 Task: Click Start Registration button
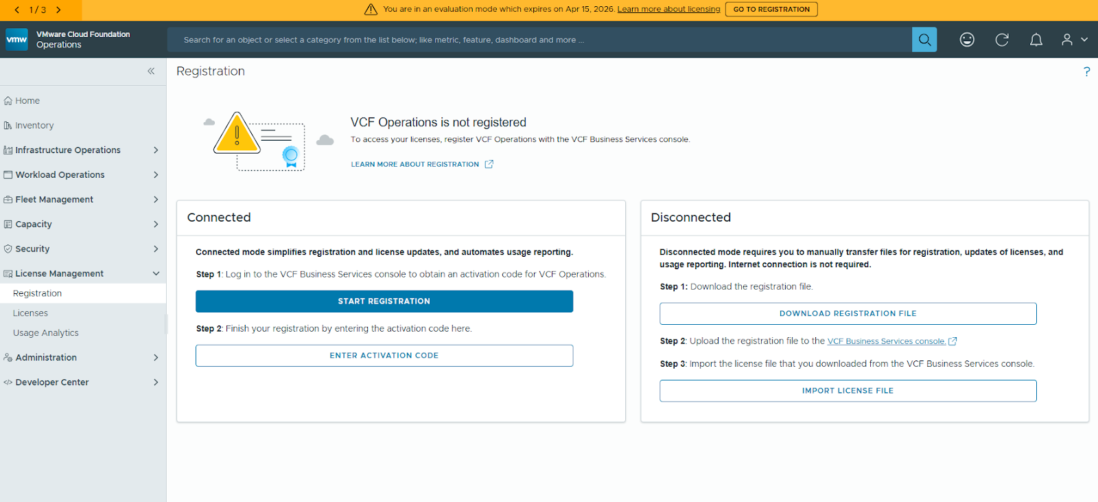pyautogui.click(x=384, y=301)
